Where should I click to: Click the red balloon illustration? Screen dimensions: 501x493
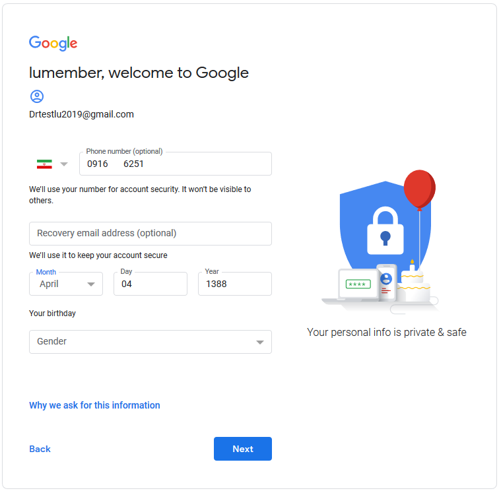tap(419, 190)
